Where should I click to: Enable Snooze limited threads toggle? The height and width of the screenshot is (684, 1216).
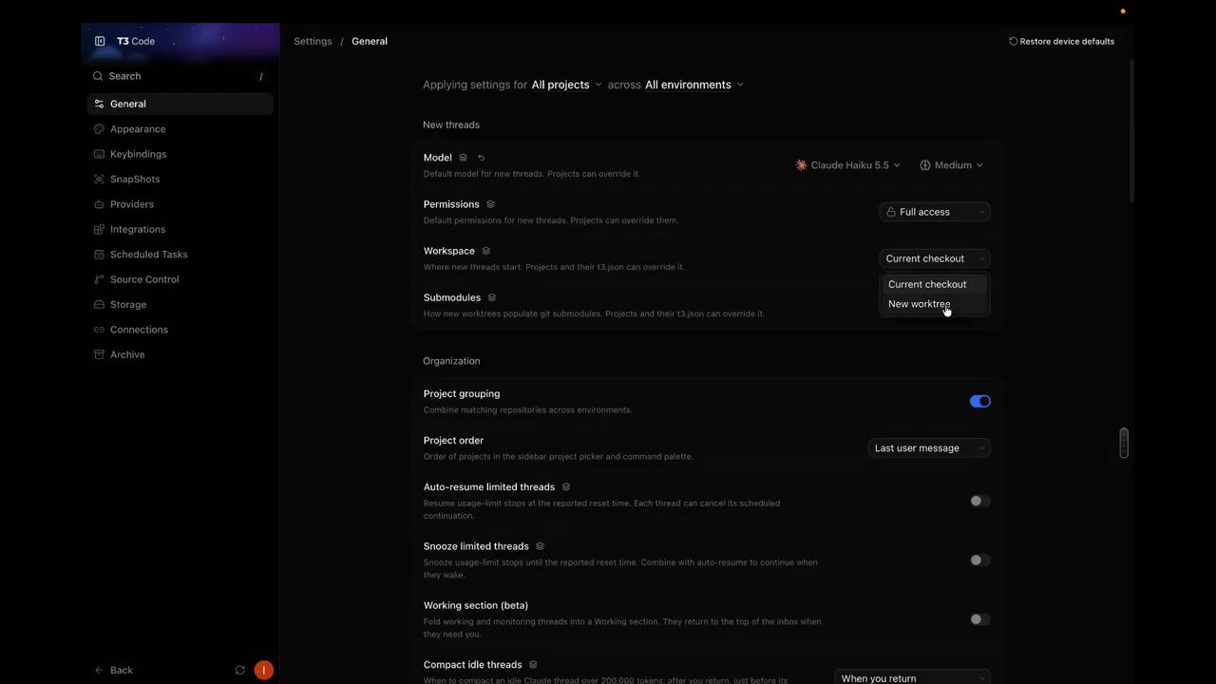coord(979,560)
